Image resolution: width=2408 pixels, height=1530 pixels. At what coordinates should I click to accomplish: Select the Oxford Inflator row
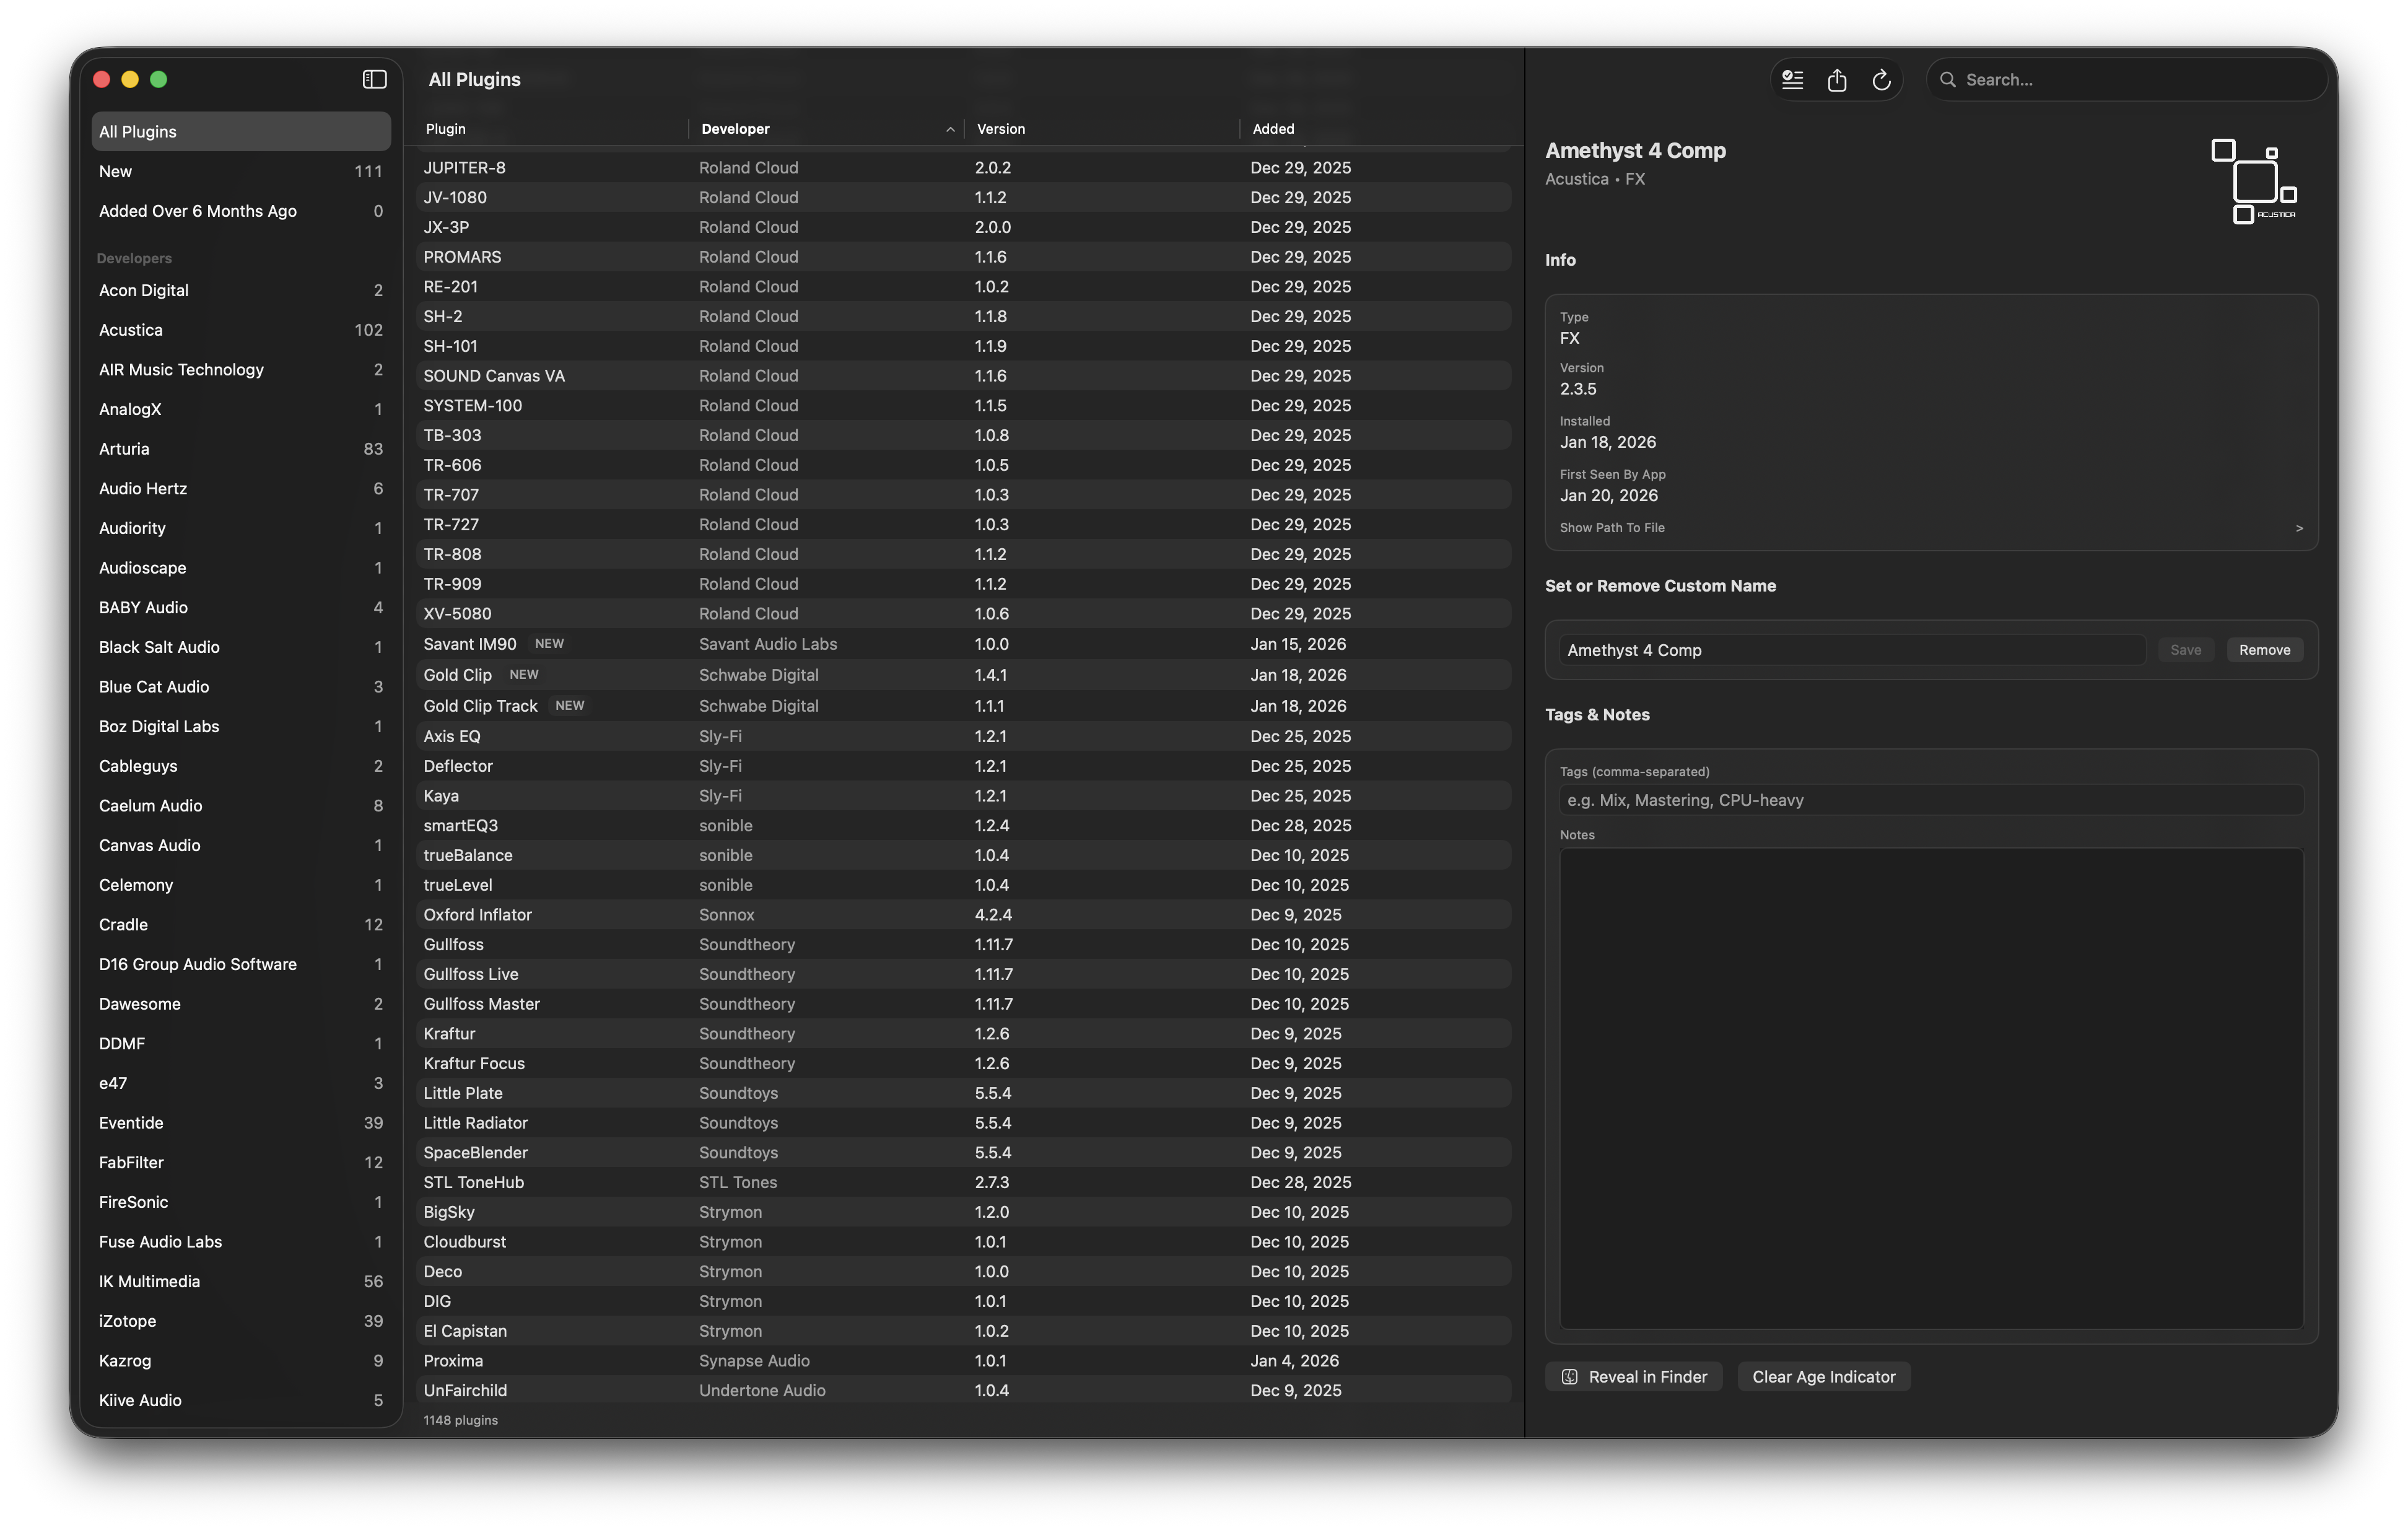[x=963, y=914]
